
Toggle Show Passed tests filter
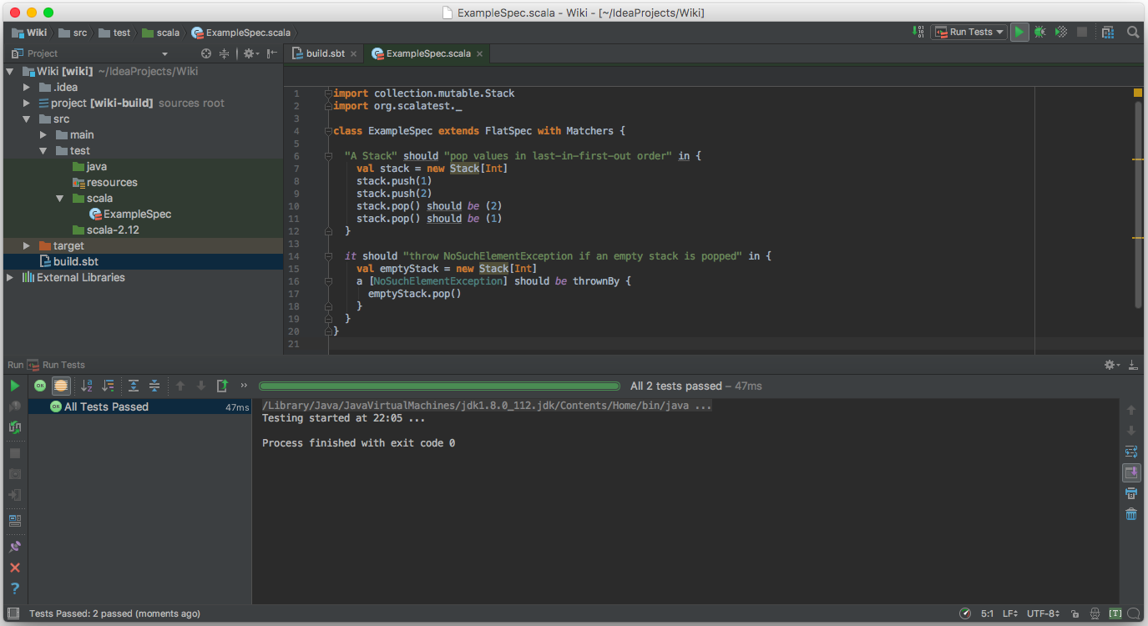click(x=40, y=386)
